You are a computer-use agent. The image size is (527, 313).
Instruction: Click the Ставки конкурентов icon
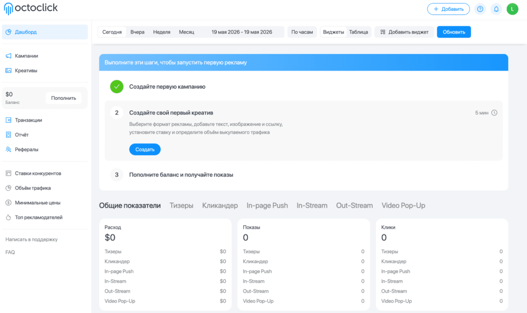(x=8, y=173)
